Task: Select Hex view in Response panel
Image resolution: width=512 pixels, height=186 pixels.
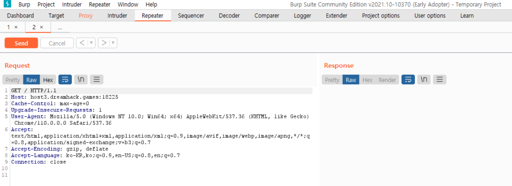Action: [367, 80]
